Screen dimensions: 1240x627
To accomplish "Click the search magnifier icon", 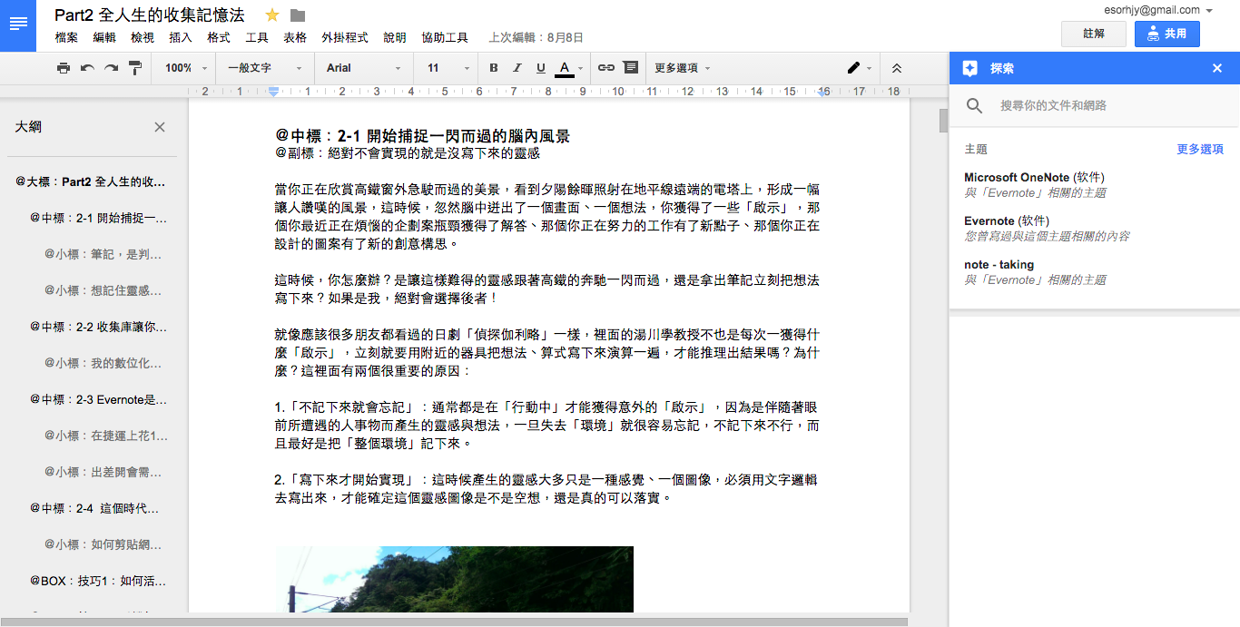I will click(975, 106).
